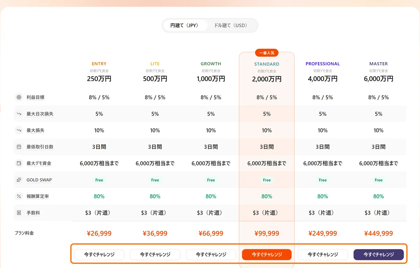The width and height of the screenshot is (420, 268).
Task: Click the Free GOLD SWAP badge under ENTRY
Action: [99, 180]
